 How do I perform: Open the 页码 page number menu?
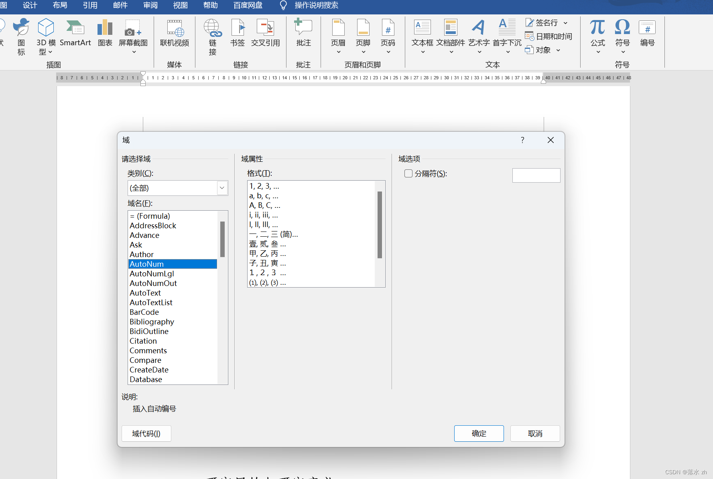click(x=388, y=37)
